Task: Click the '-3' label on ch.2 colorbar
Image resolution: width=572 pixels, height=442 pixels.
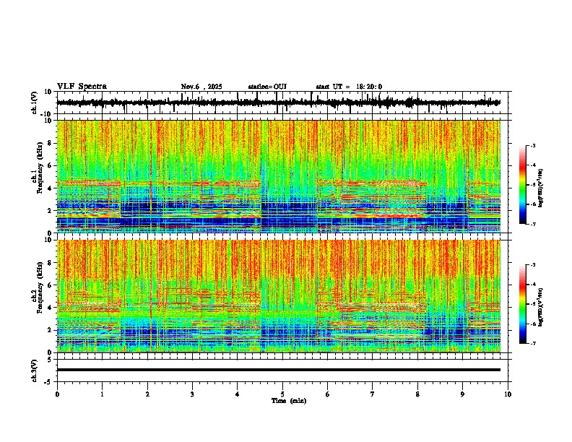Action: coord(532,265)
